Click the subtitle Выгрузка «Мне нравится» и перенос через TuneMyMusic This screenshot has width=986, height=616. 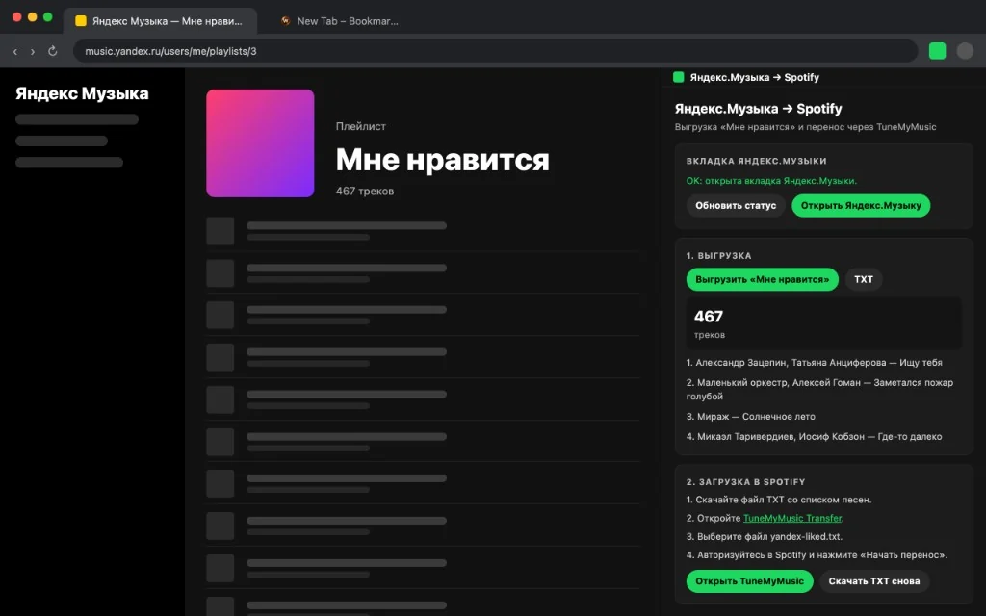[x=806, y=127]
